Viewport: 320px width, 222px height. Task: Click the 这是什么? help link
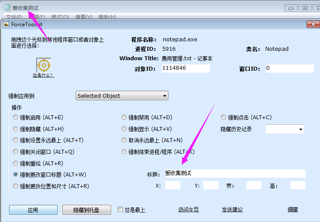(x=43, y=75)
